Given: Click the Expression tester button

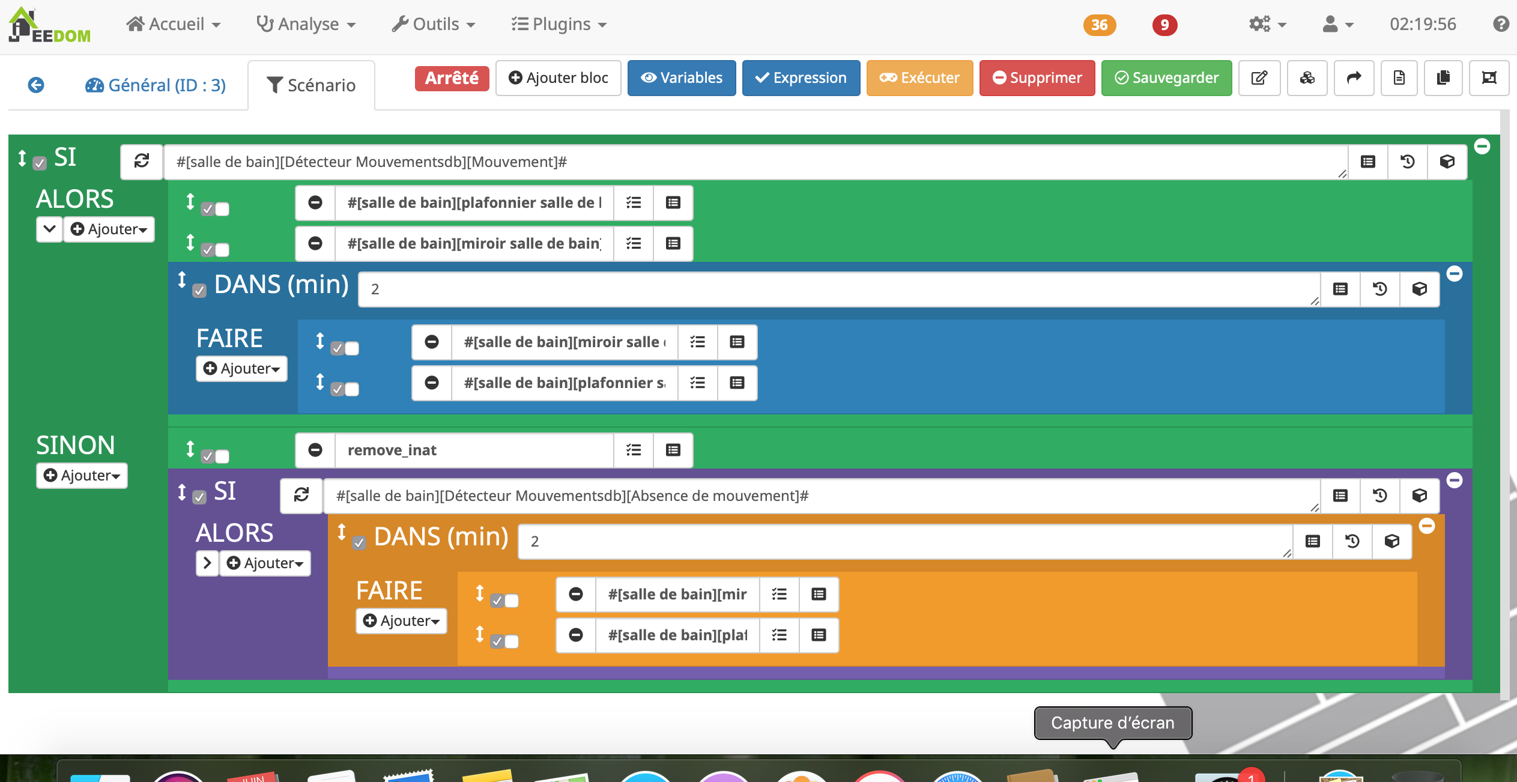Looking at the screenshot, I should [801, 78].
